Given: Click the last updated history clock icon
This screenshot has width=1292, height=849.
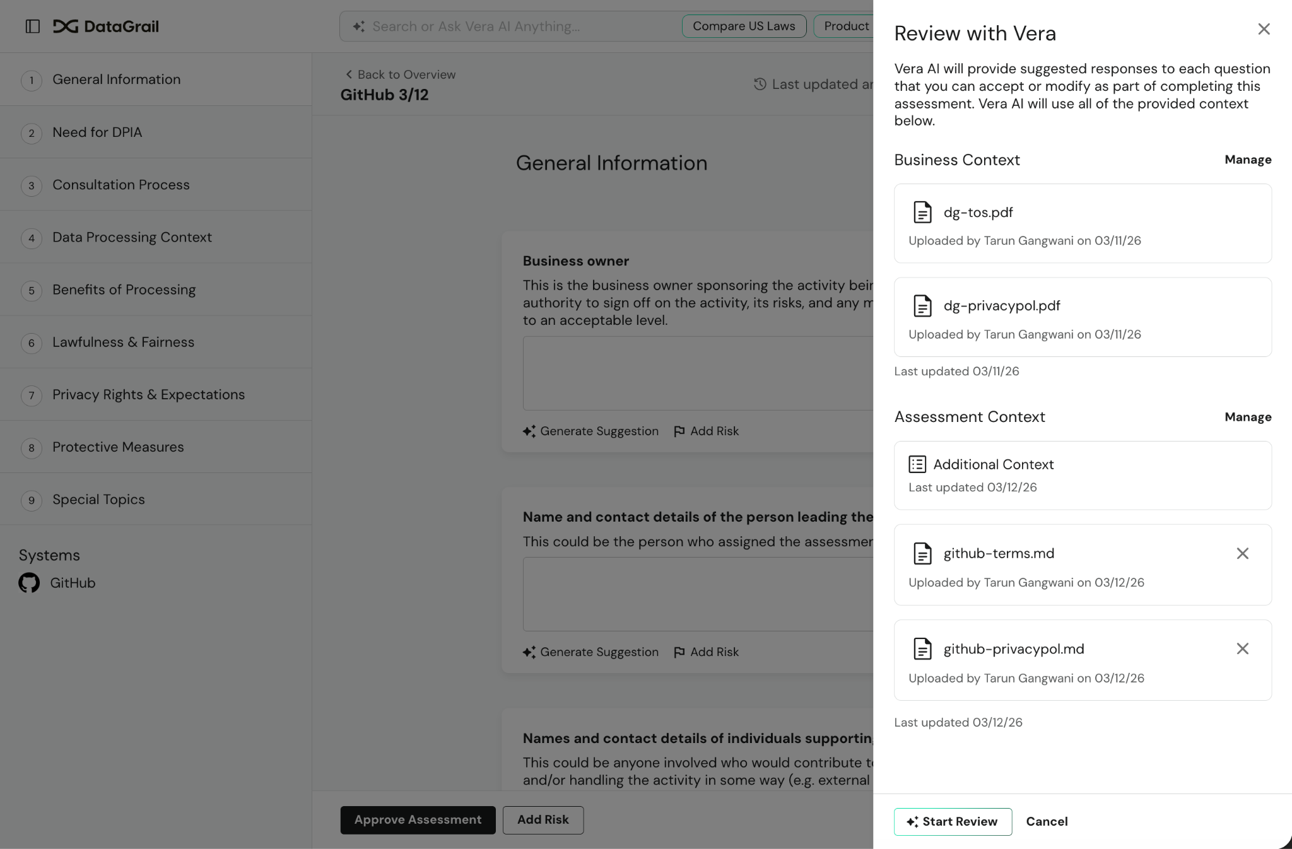Looking at the screenshot, I should (x=760, y=84).
